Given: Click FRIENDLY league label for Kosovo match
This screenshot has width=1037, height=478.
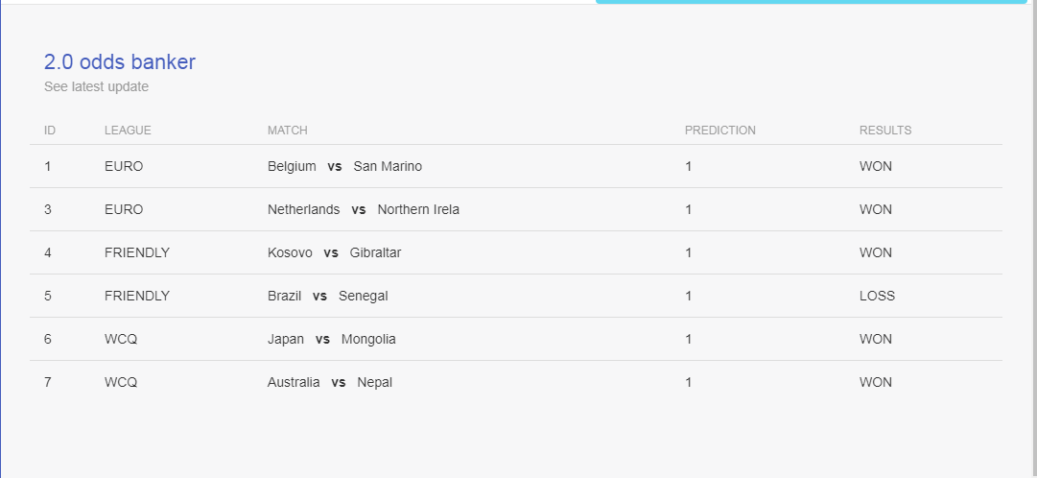Looking at the screenshot, I should pos(137,252).
